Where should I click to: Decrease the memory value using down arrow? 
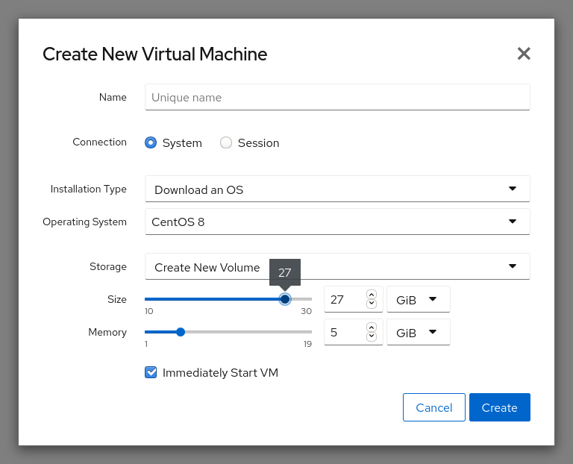372,336
